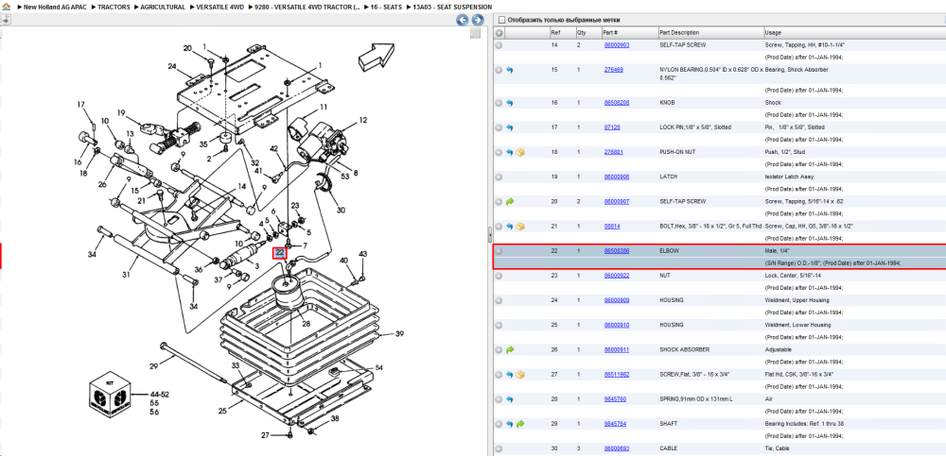Open the TRACTORS breadcrumb level

pyautogui.click(x=114, y=8)
